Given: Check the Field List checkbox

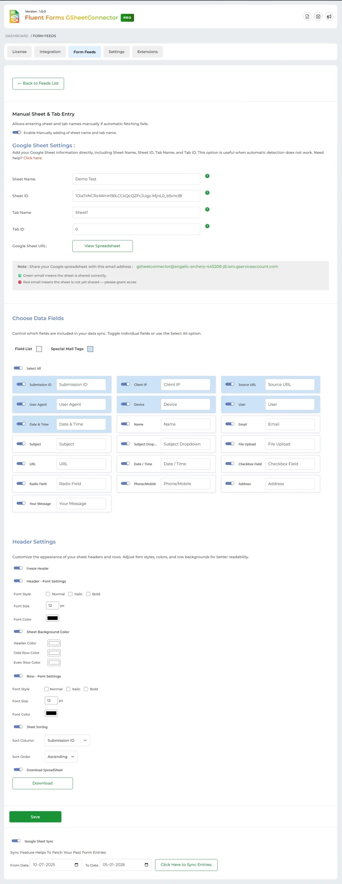Looking at the screenshot, I should pyautogui.click(x=39, y=349).
